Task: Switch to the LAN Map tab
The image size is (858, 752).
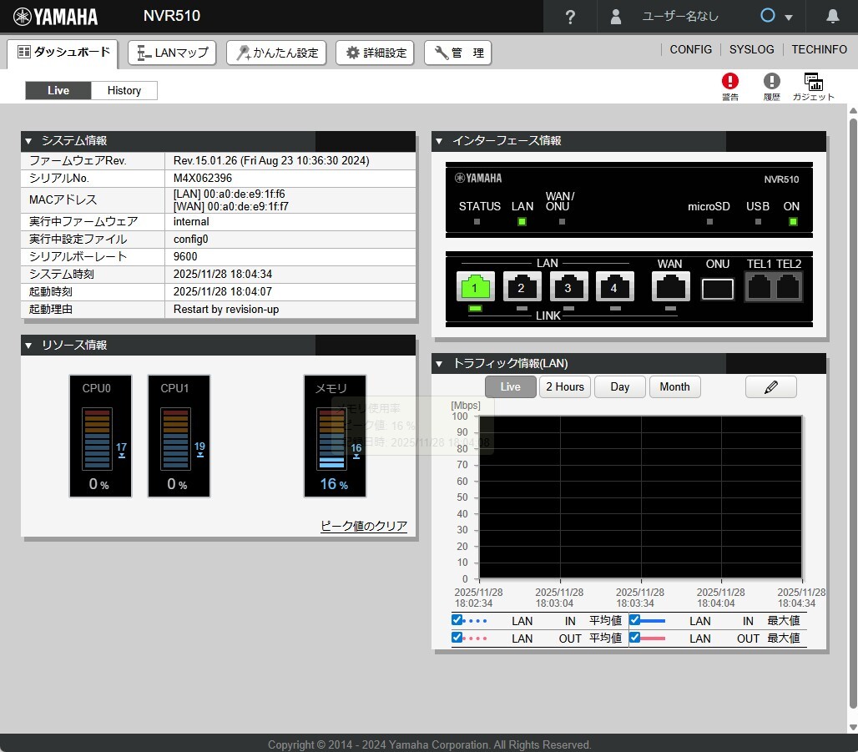Action: click(x=172, y=53)
